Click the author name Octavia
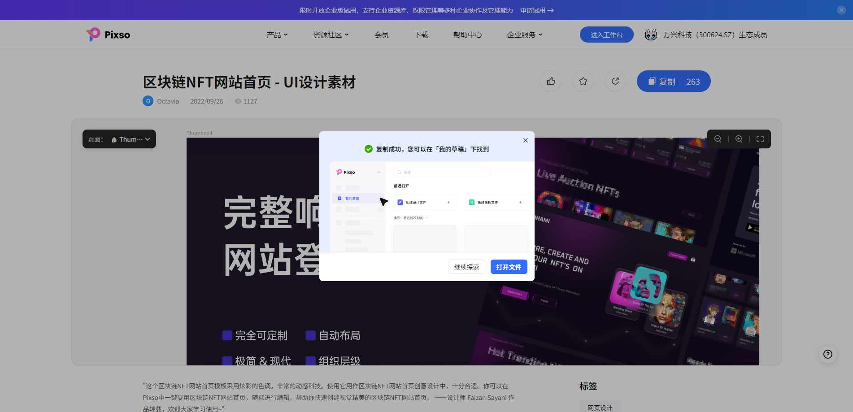The width and height of the screenshot is (853, 412). coord(168,101)
